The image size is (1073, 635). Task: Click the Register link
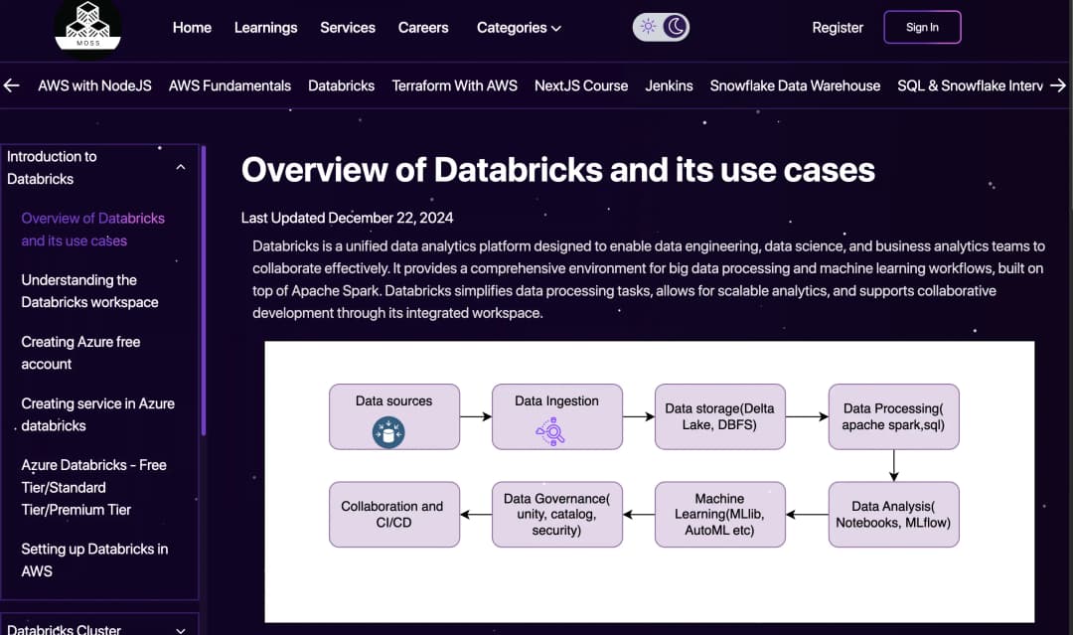[838, 28]
